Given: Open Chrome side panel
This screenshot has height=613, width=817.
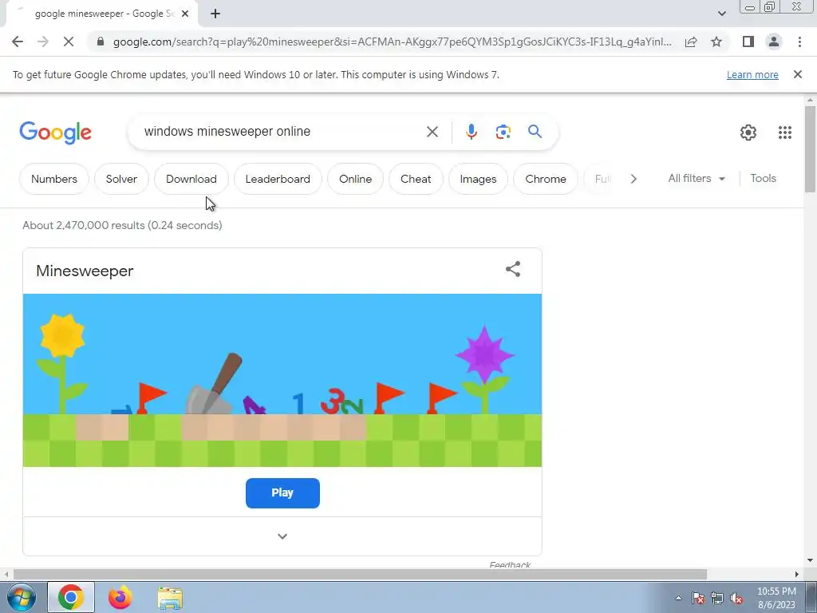Looking at the screenshot, I should tap(748, 42).
